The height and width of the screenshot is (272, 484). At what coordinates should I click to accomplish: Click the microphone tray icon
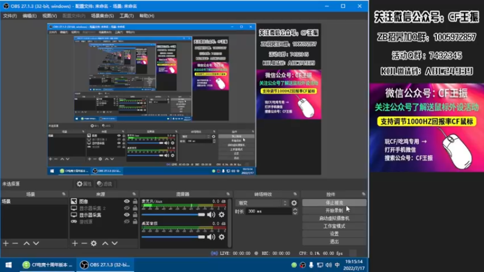pos(311,265)
